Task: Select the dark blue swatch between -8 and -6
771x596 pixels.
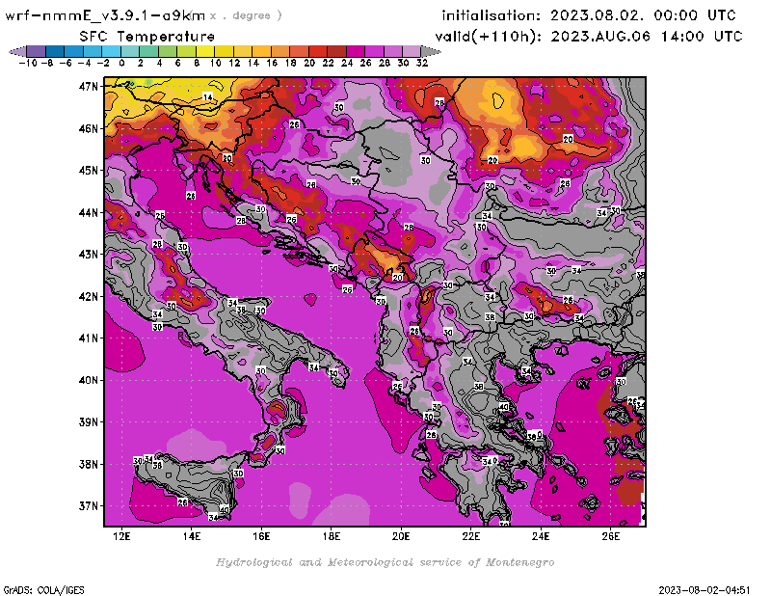Action: tap(55, 51)
